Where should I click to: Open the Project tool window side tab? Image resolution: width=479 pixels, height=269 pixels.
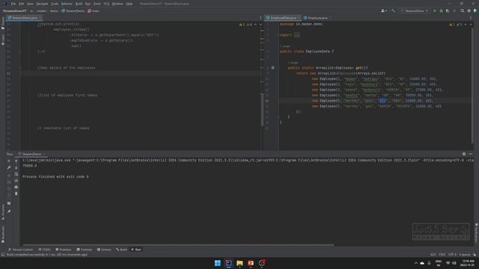click(x=3, y=23)
